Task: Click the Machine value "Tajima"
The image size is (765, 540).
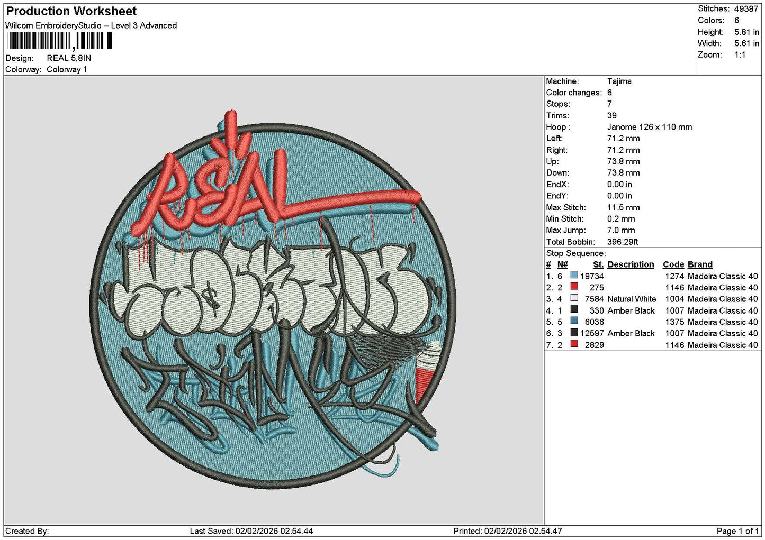Action: point(619,81)
